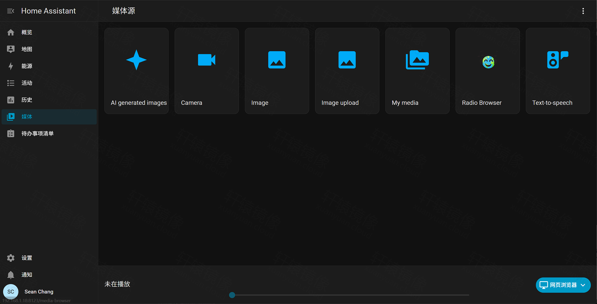
Task: Select the 媒体 media menu item
Action: [x=49, y=117]
